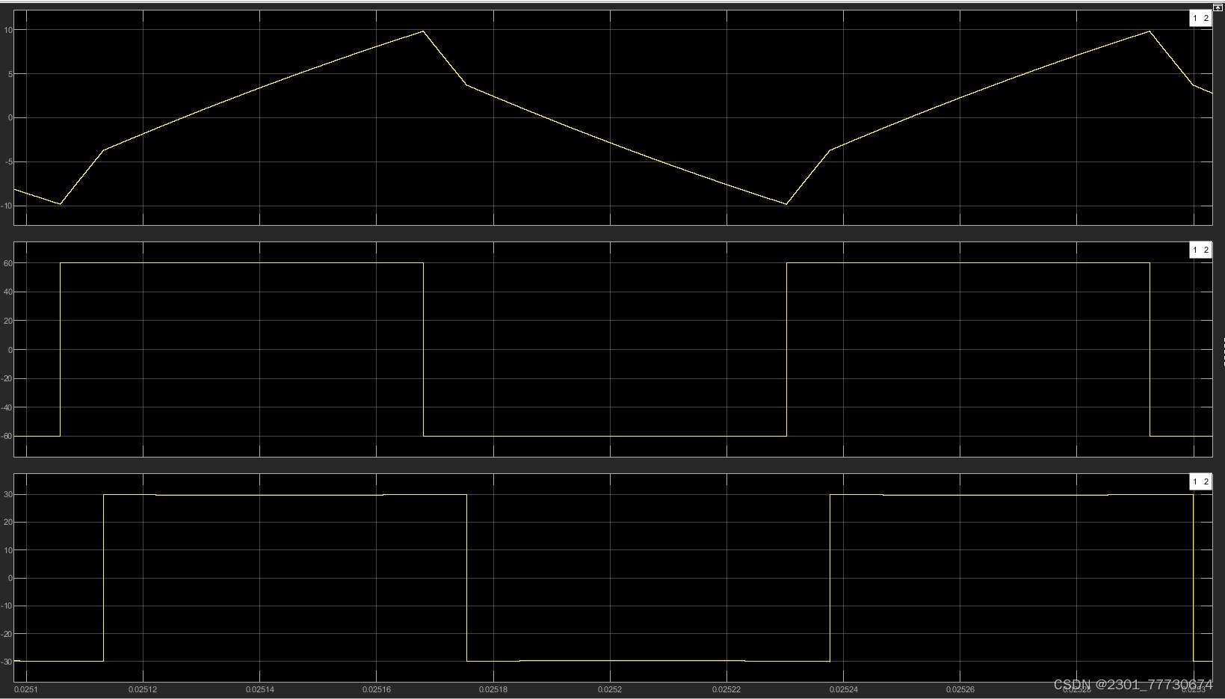The height and width of the screenshot is (699, 1225).
Task: Click the 0.02522 time axis label
Action: click(726, 689)
